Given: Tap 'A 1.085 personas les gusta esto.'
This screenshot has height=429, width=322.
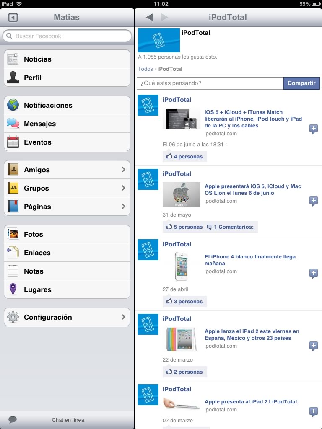Looking at the screenshot, I should [x=177, y=57].
